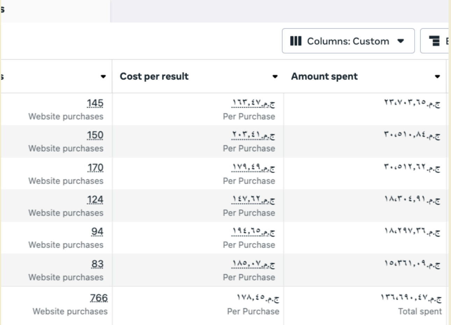Click the 145 website purchases result

tap(95, 103)
